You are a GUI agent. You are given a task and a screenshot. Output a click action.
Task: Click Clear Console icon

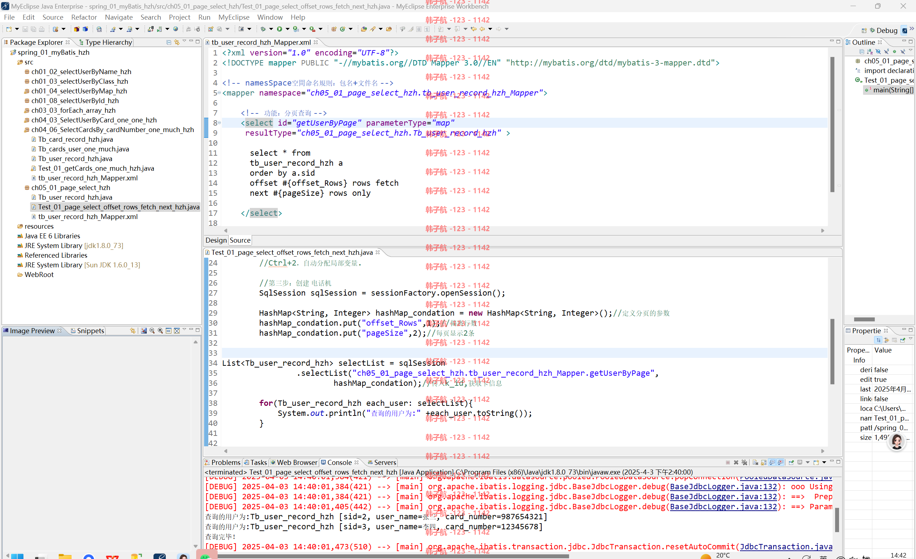pyautogui.click(x=755, y=462)
